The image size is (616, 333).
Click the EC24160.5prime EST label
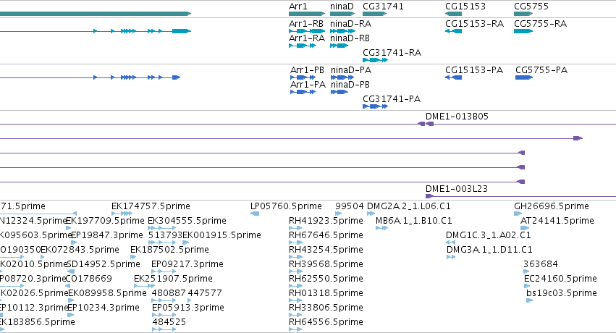(560, 279)
